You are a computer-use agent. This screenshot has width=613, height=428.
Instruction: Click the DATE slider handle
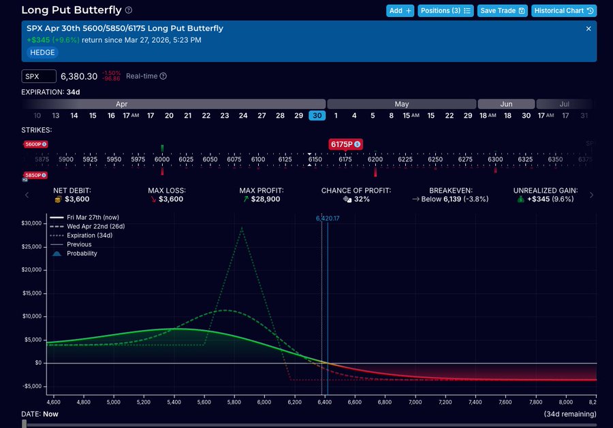25,423
